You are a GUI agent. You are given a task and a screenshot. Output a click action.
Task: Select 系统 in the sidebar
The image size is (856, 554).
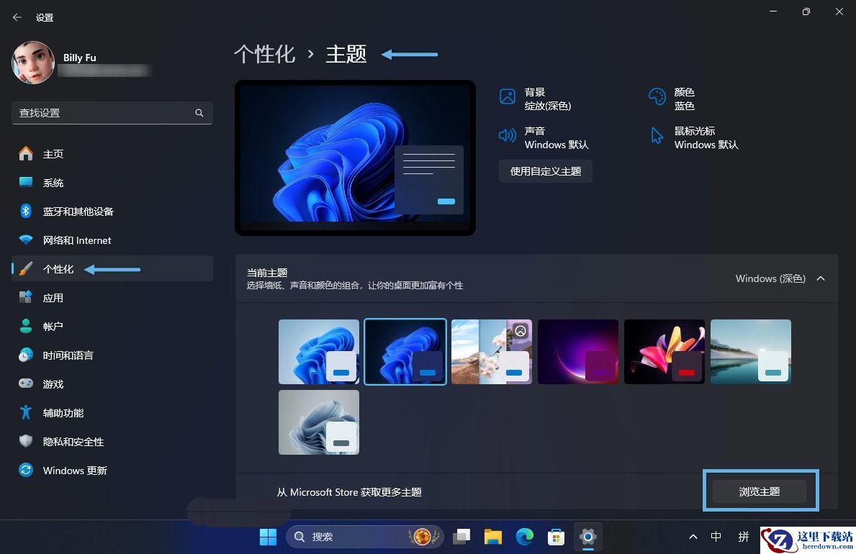click(x=112, y=182)
